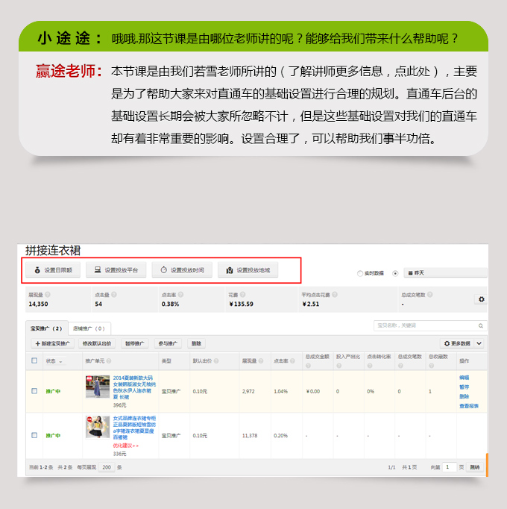Click help icon in 展现量 table header
Screen dimensions: 507x509
(261, 361)
